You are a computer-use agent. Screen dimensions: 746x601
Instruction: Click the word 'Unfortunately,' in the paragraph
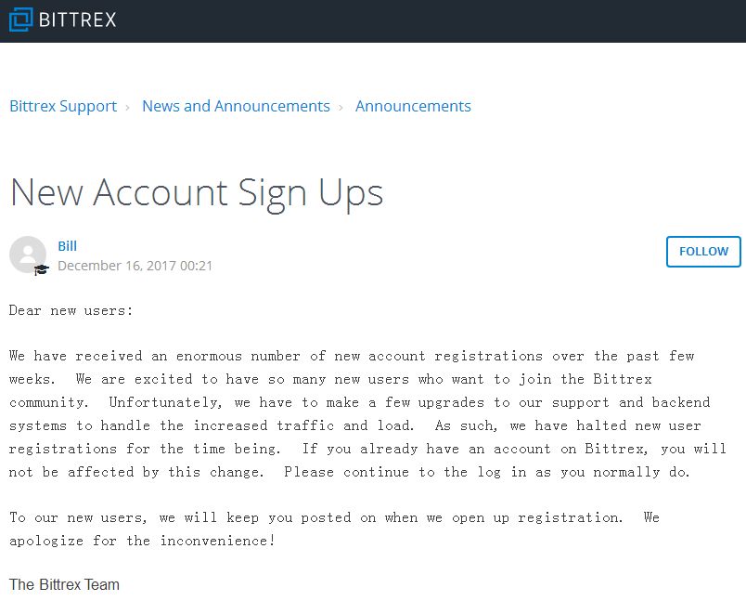165,402
